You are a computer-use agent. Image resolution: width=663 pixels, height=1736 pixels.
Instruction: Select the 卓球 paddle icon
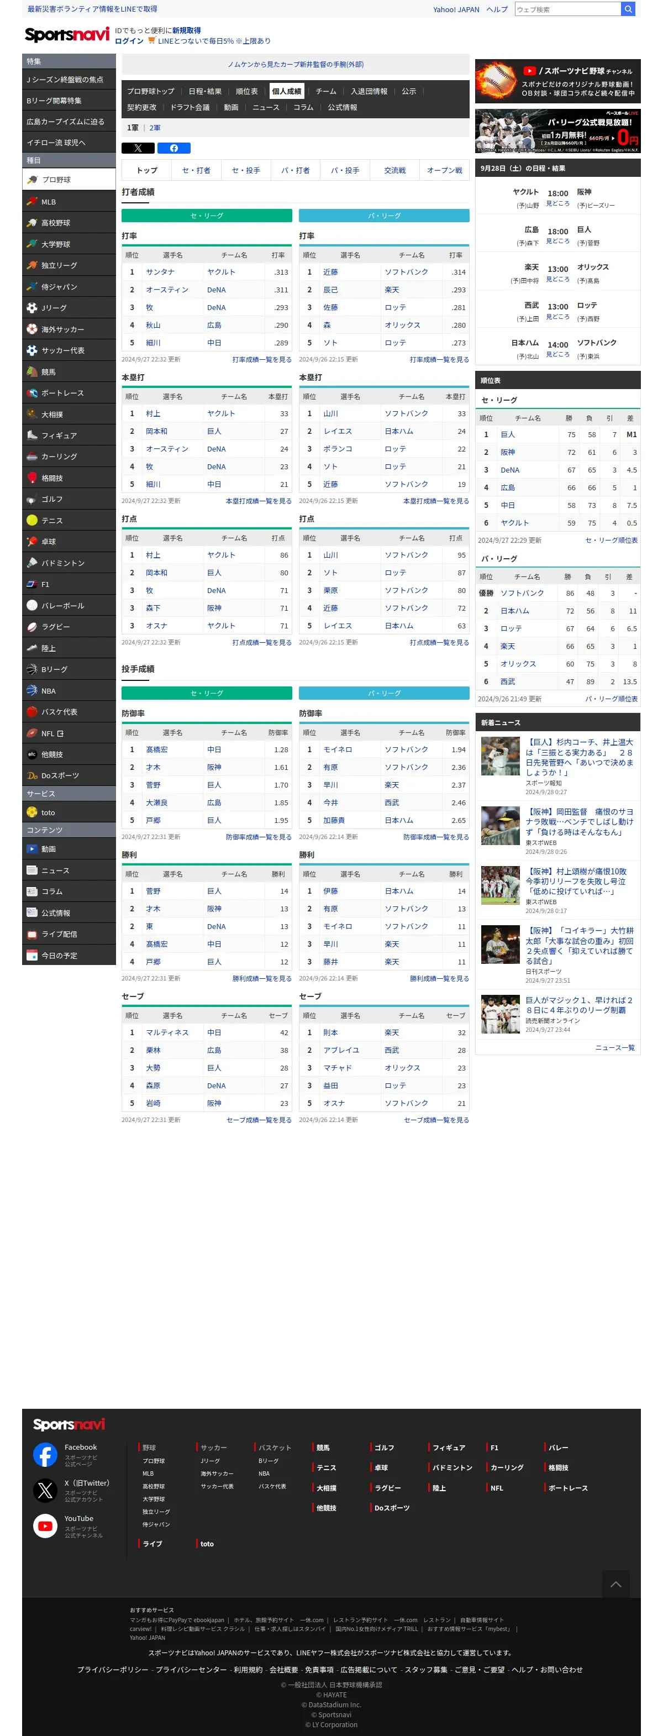[31, 541]
